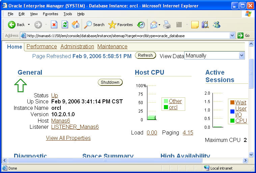The width and height of the screenshot is (256, 173).
Task: Click the Research books icon
Action: tap(205, 25)
